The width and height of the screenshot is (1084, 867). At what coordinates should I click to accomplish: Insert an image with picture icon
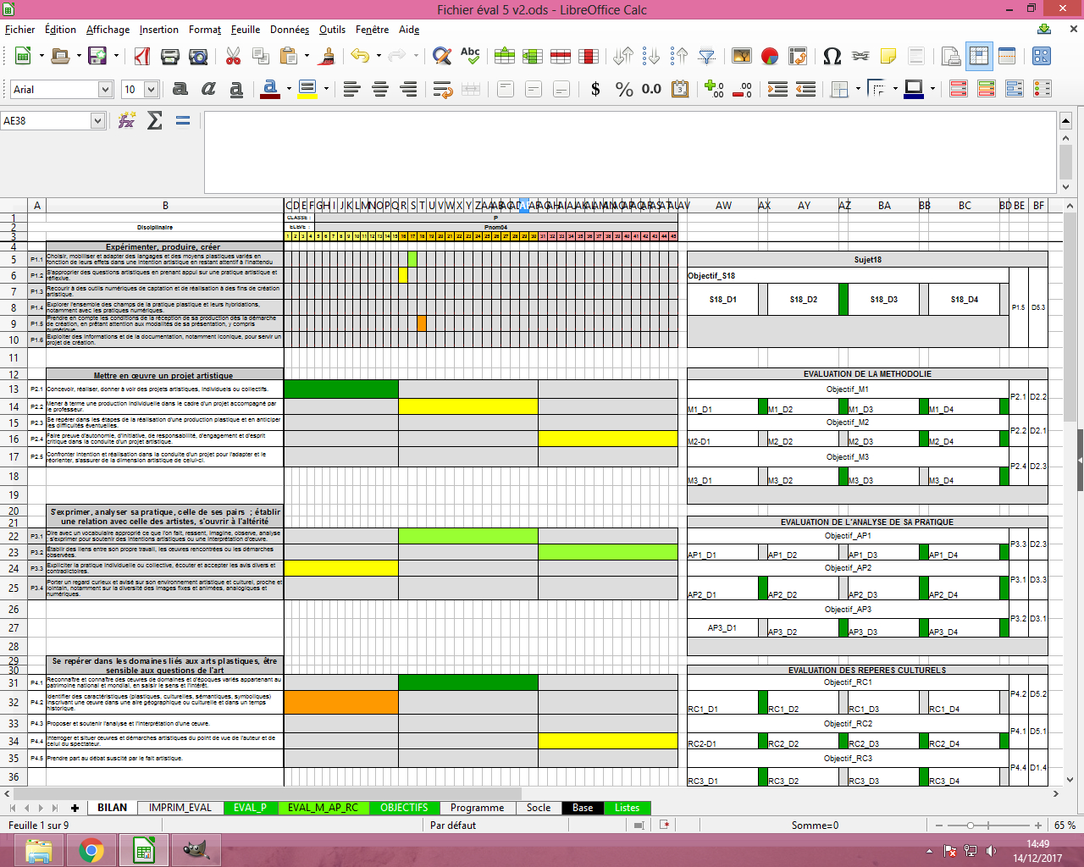(742, 57)
